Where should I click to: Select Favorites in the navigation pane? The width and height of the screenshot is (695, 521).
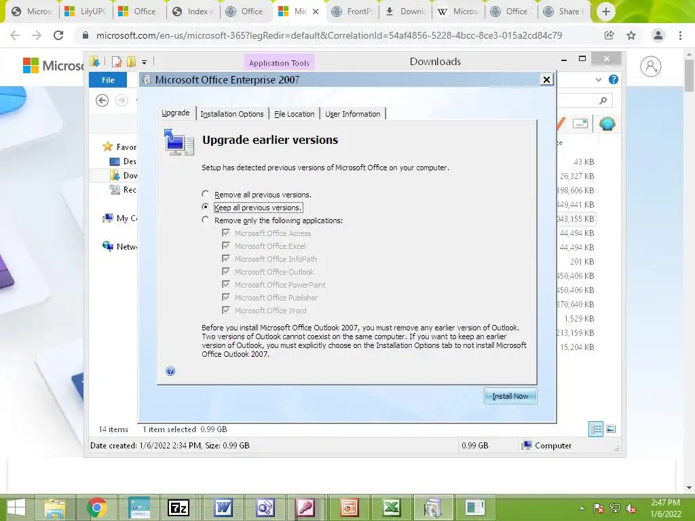[x=119, y=147]
